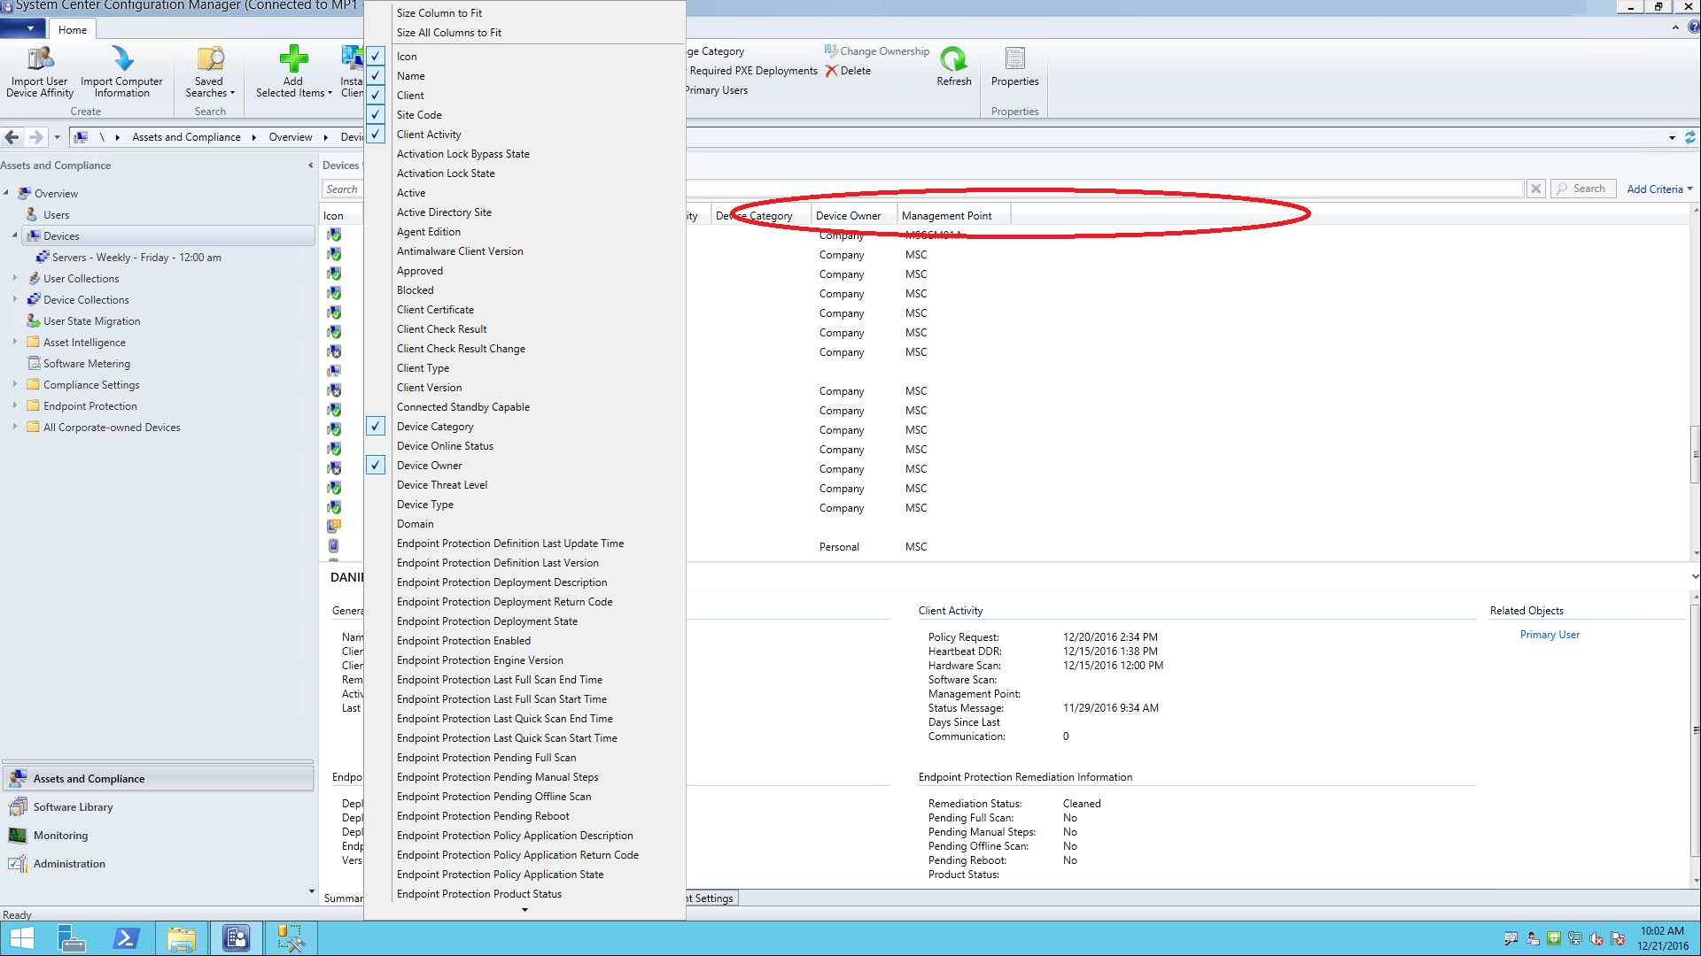Uncheck the Device Category column
Viewport: 1701px width, 956px height.
376,426
